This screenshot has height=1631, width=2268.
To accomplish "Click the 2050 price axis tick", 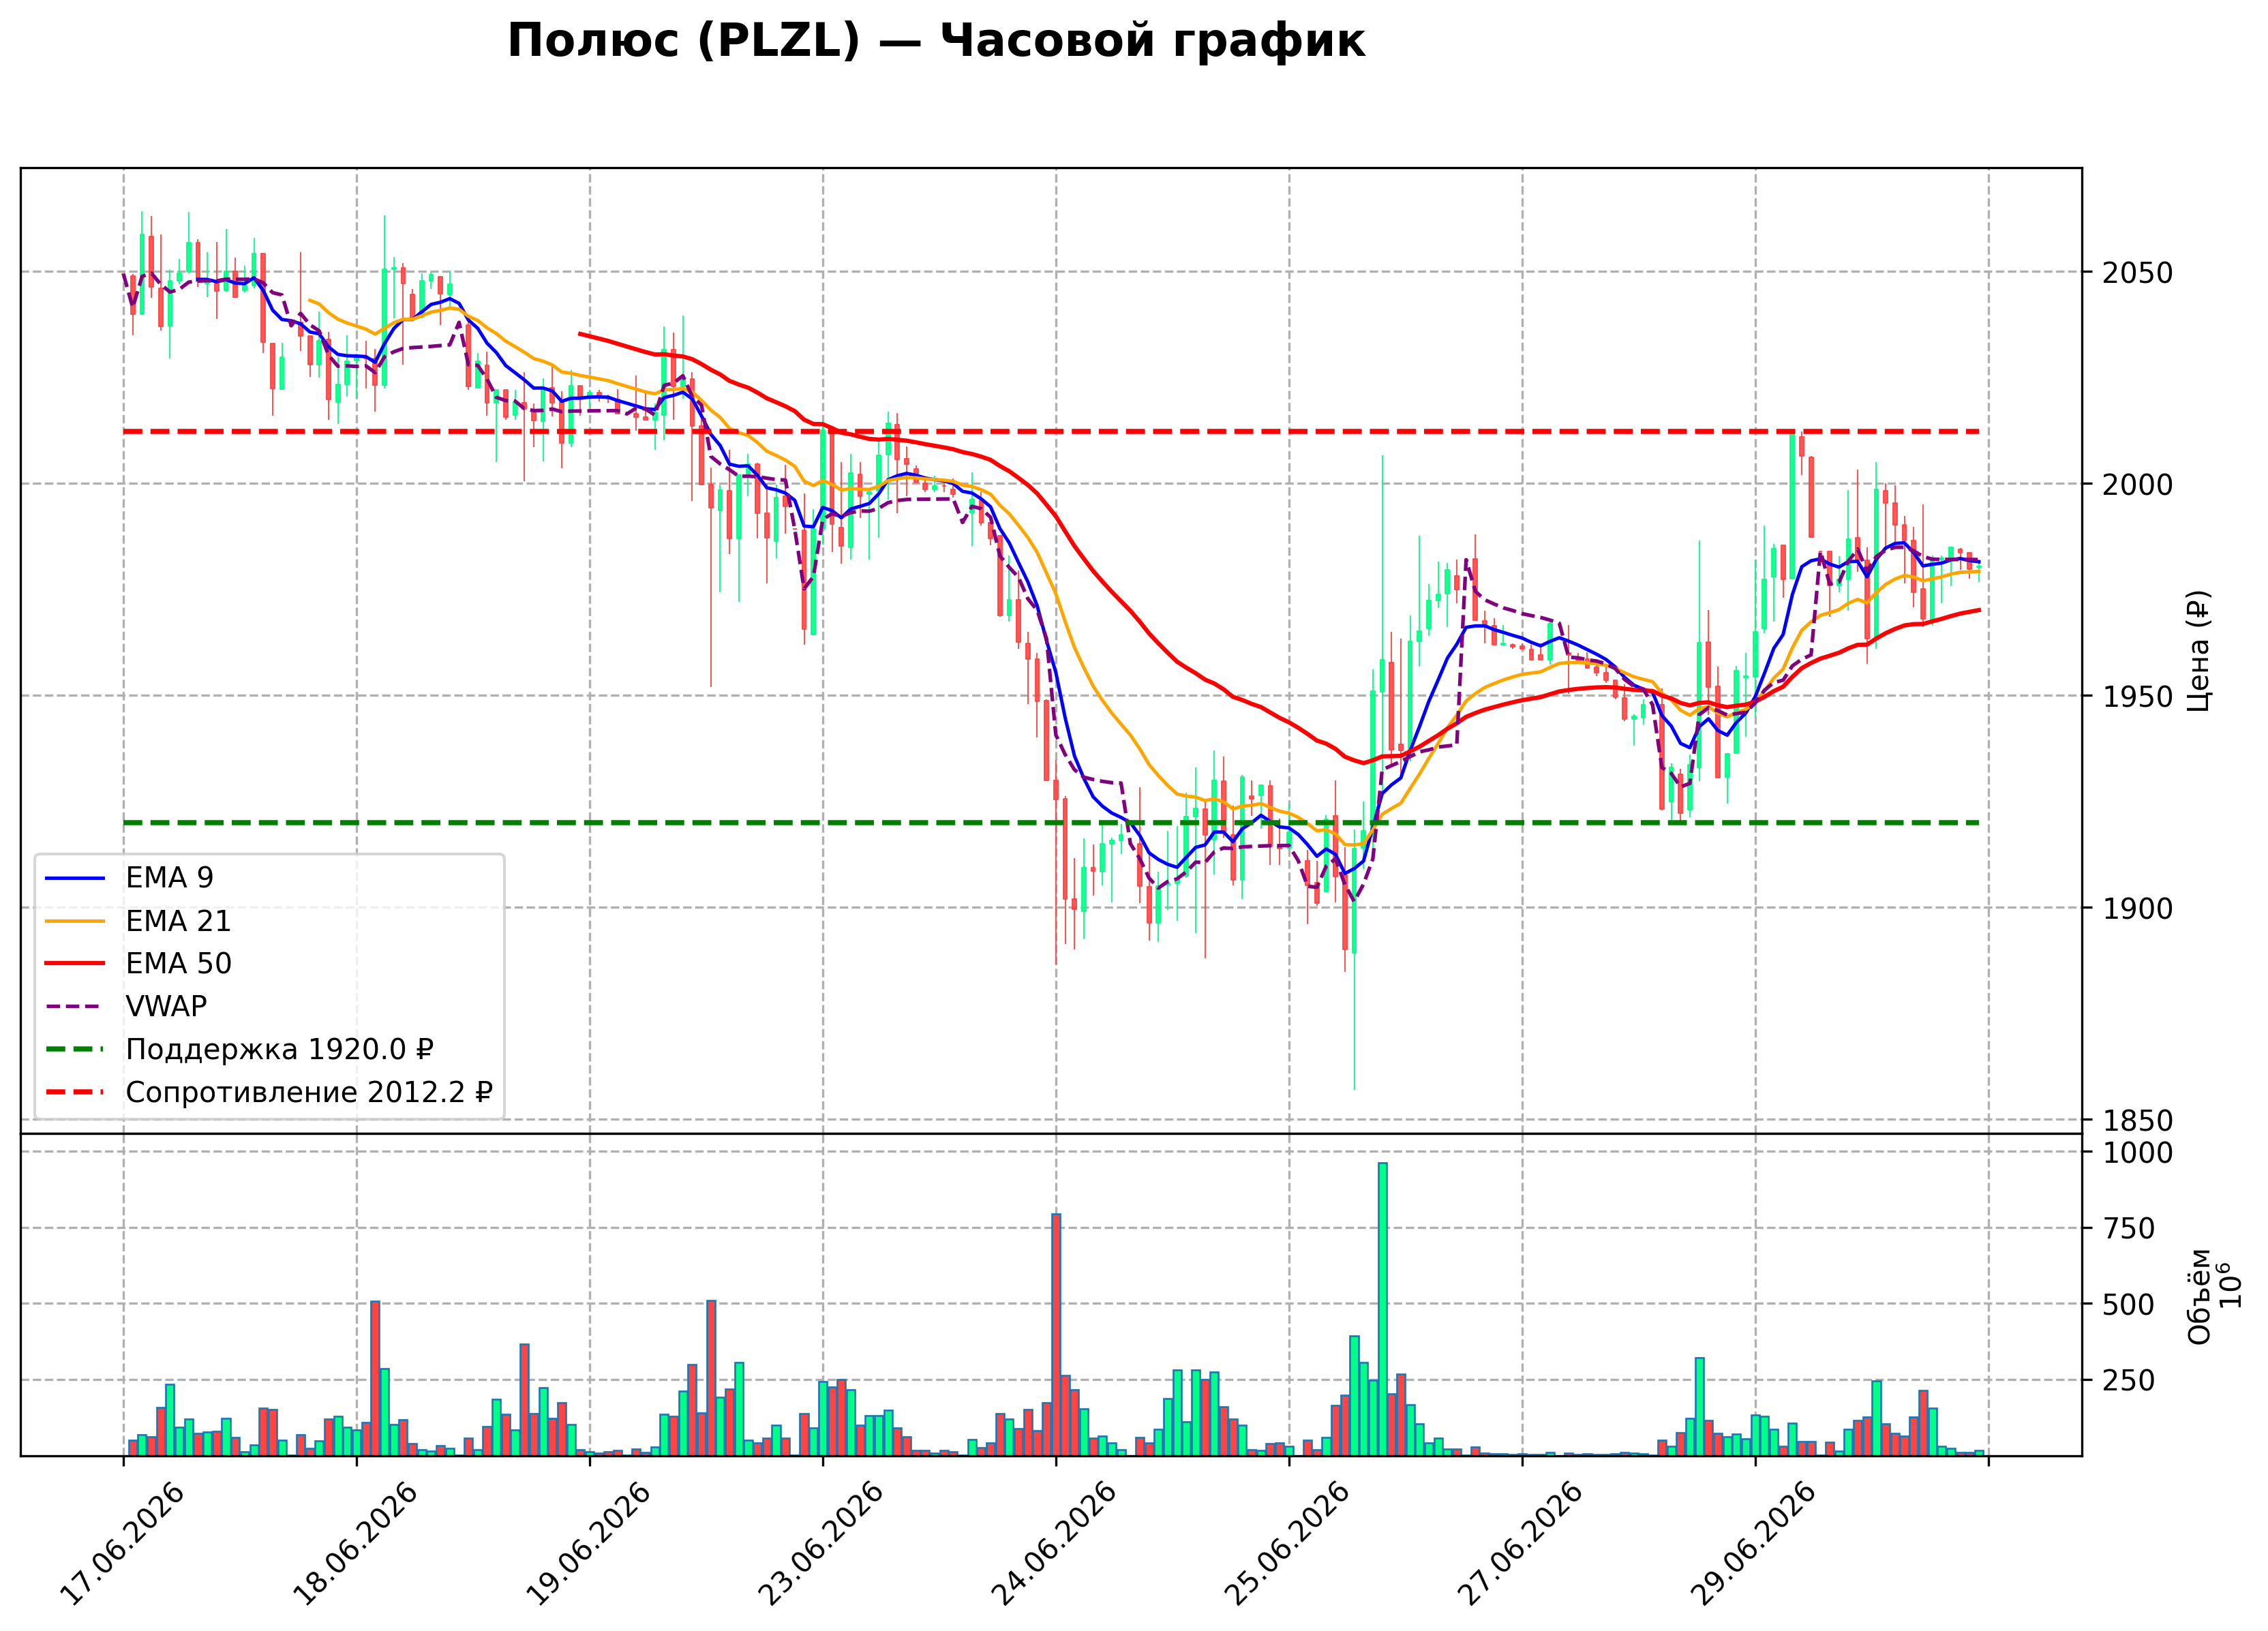I will (x=2137, y=272).
